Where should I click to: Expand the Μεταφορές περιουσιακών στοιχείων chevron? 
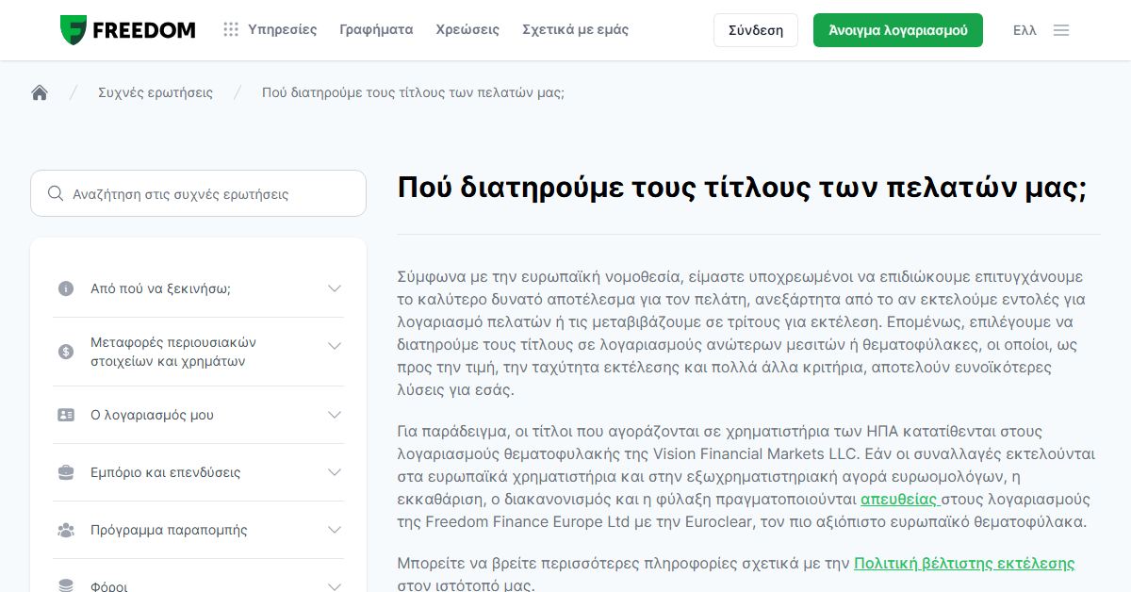point(335,346)
